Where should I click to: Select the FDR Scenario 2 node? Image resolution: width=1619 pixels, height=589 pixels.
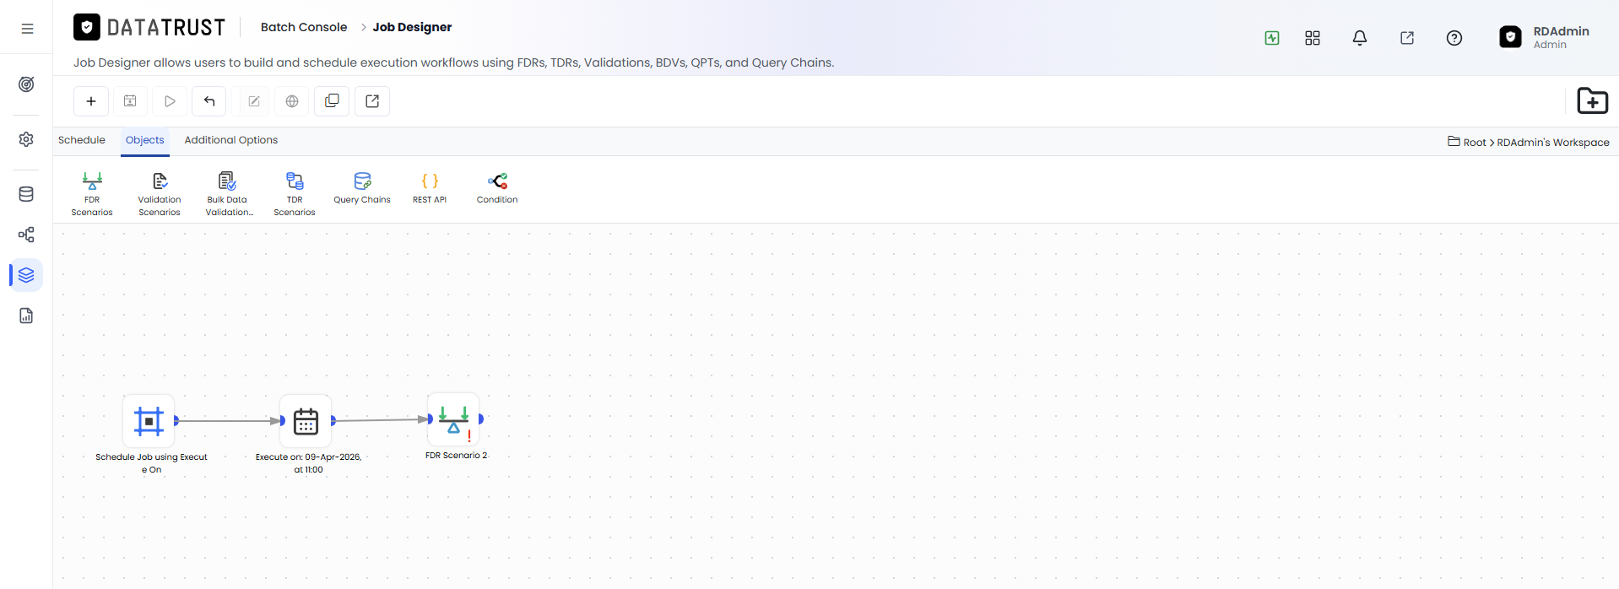[453, 419]
